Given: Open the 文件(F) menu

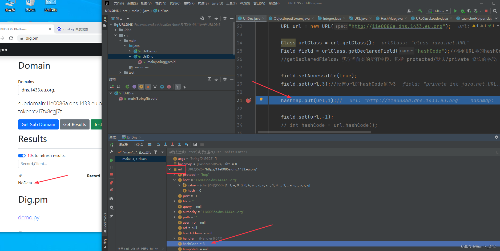Looking at the screenshot, I should point(119,3).
